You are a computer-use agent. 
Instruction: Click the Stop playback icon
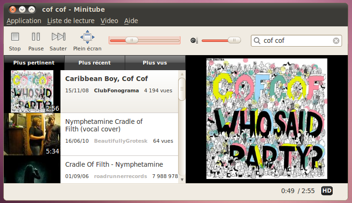pos(15,37)
